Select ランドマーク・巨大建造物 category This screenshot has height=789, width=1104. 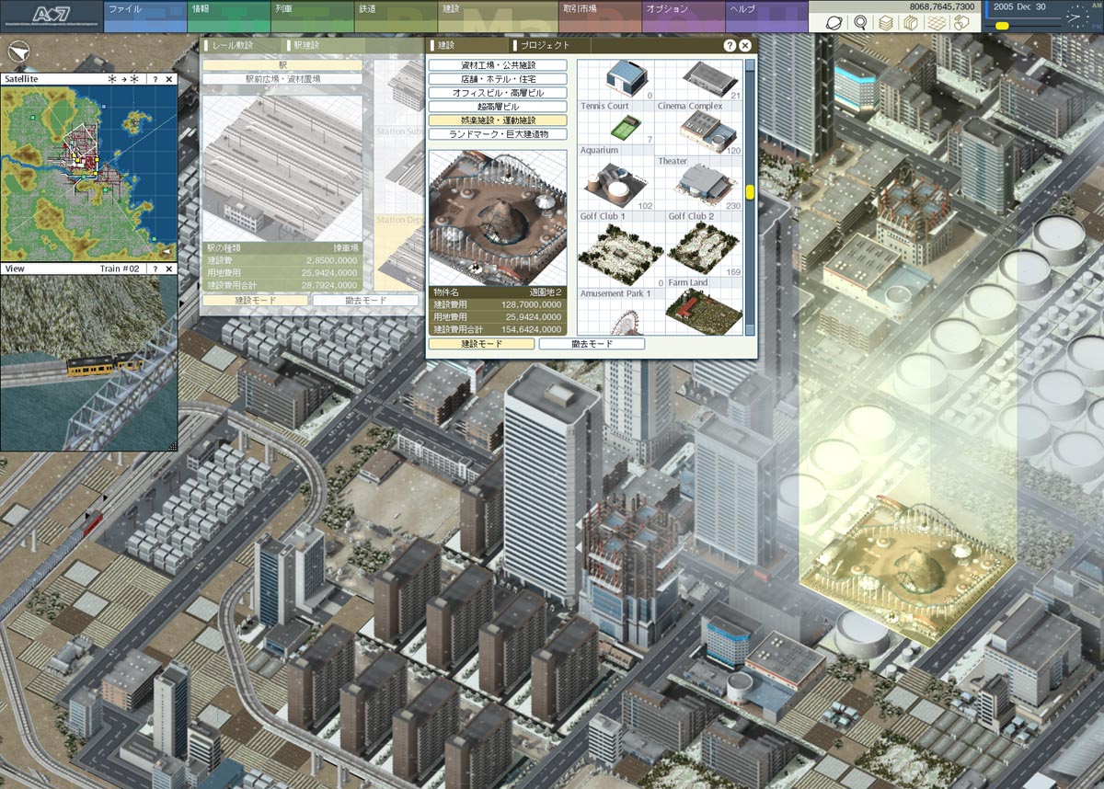[498, 134]
